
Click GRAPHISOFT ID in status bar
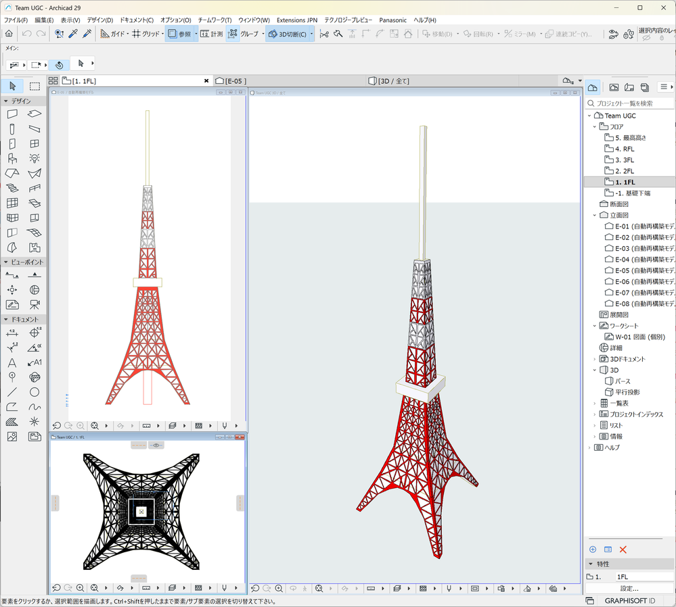[630, 600]
